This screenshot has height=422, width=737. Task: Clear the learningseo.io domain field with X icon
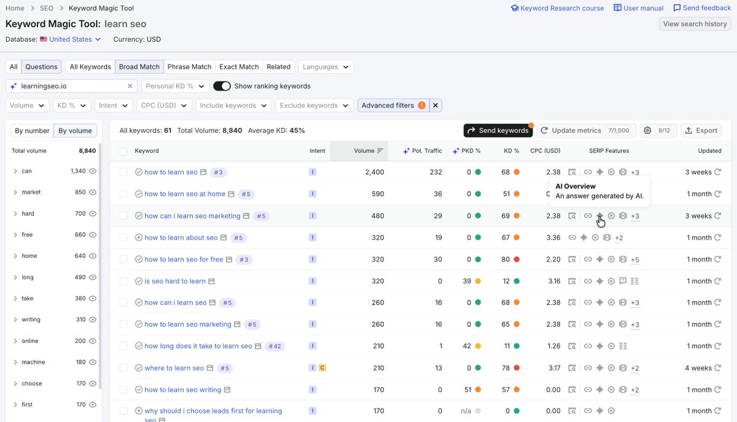click(x=130, y=87)
